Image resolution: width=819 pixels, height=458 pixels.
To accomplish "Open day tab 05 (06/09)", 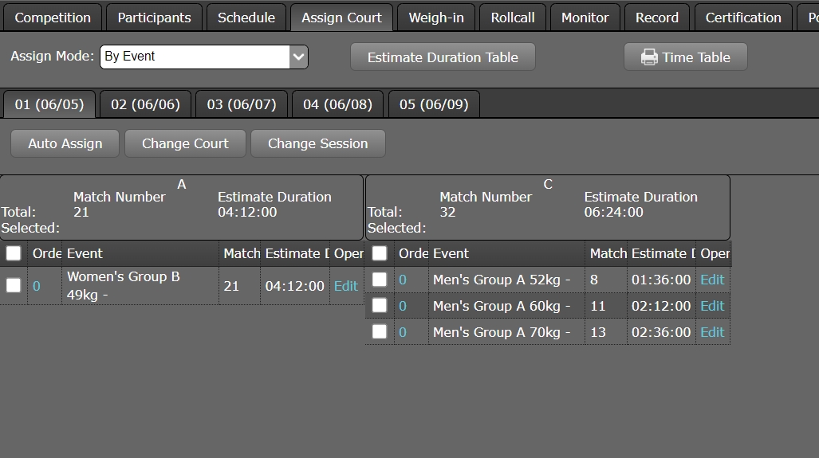I will click(434, 104).
